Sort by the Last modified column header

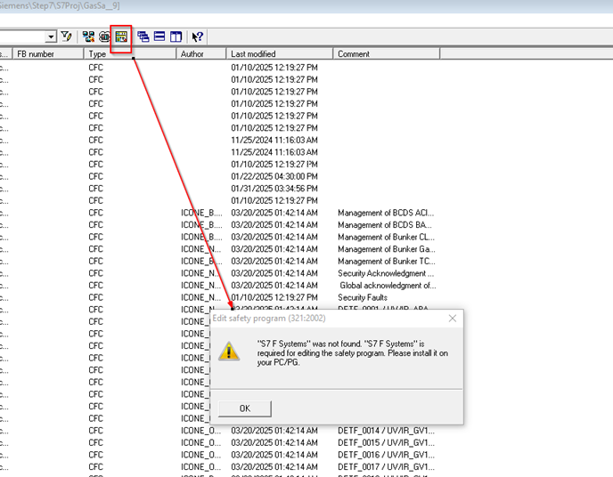[x=280, y=54]
